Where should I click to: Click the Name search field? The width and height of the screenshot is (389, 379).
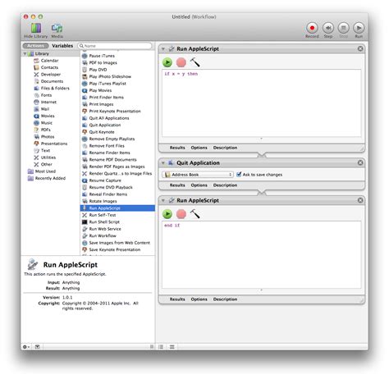click(x=115, y=46)
